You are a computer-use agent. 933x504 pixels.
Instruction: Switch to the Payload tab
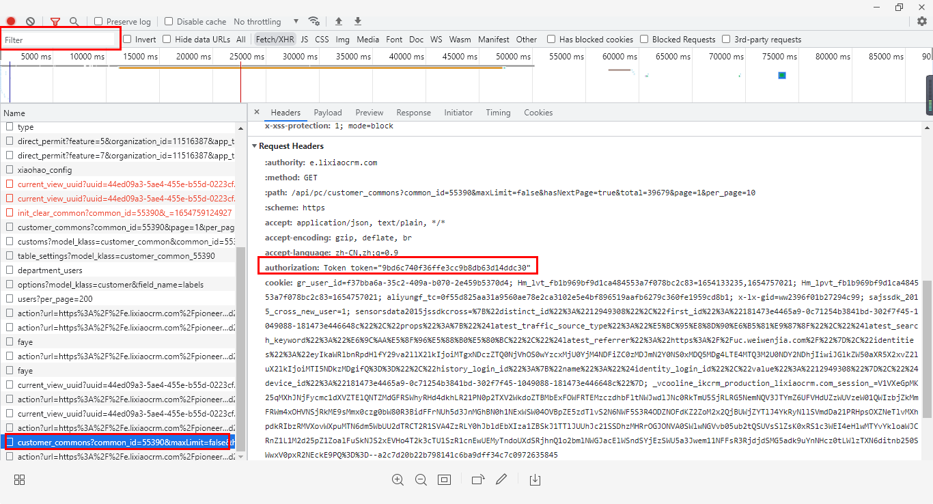328,113
